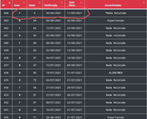Click death date 22/07/2021 in row 452
Image resolution: width=147 pixels, height=119 pixels.
click(x=74, y=102)
